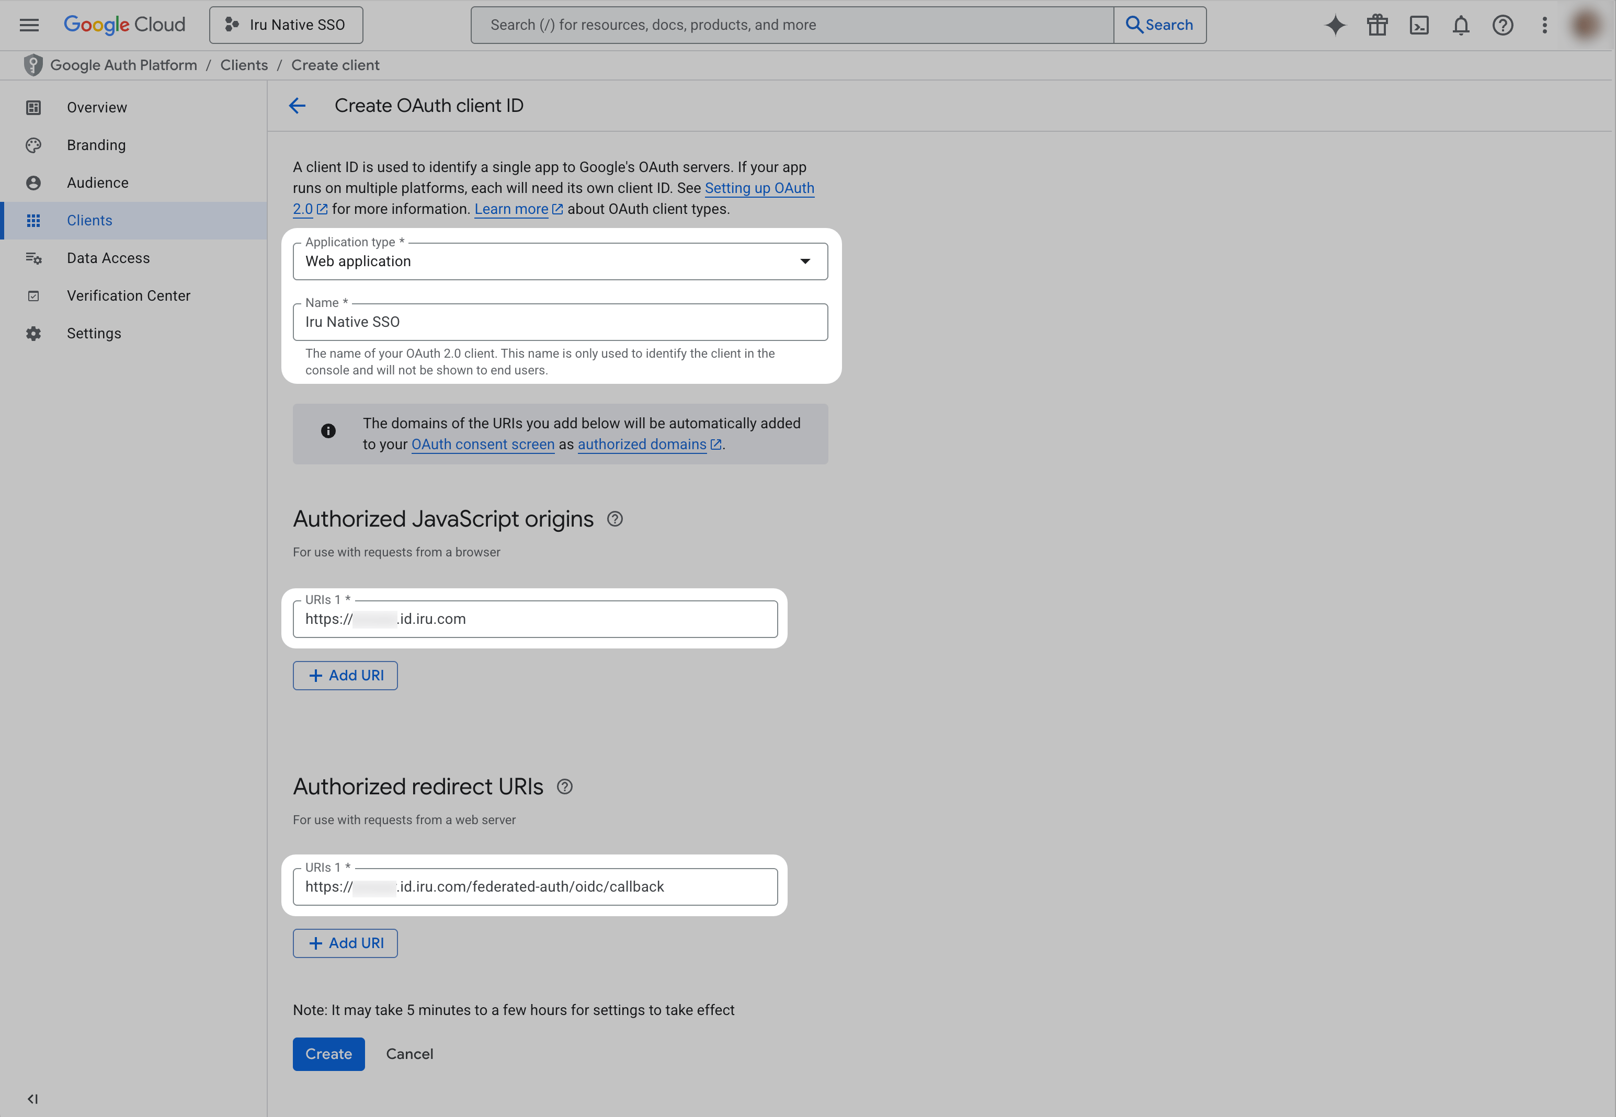This screenshot has height=1117, width=1616.
Task: Open Branding in the sidebar
Action: click(x=134, y=145)
